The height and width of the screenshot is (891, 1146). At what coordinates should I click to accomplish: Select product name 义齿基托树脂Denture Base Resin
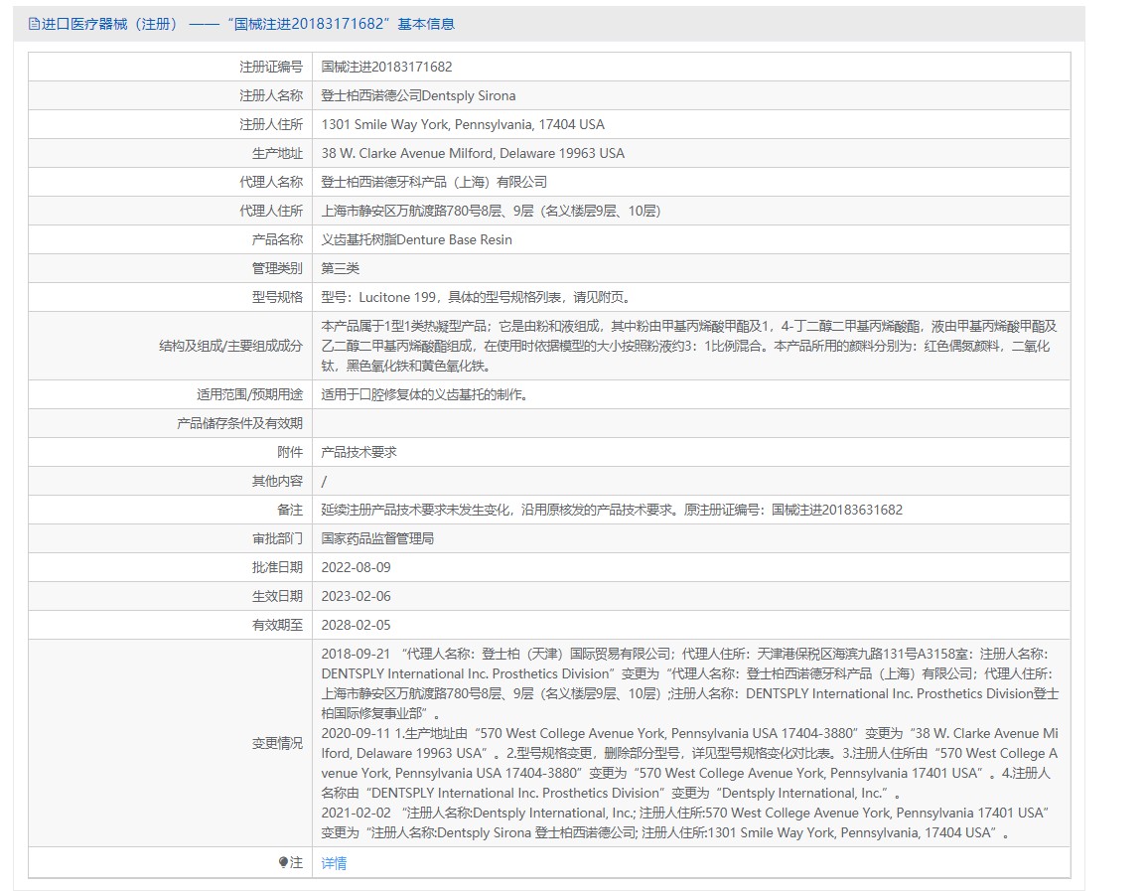(417, 239)
